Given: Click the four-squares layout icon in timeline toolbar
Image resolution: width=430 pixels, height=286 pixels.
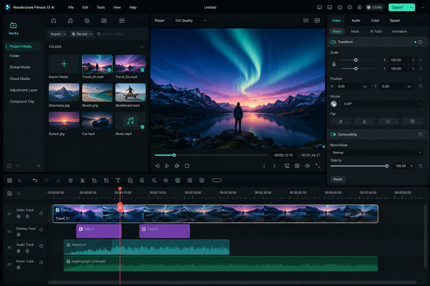Looking at the screenshot, I should coord(10,181).
